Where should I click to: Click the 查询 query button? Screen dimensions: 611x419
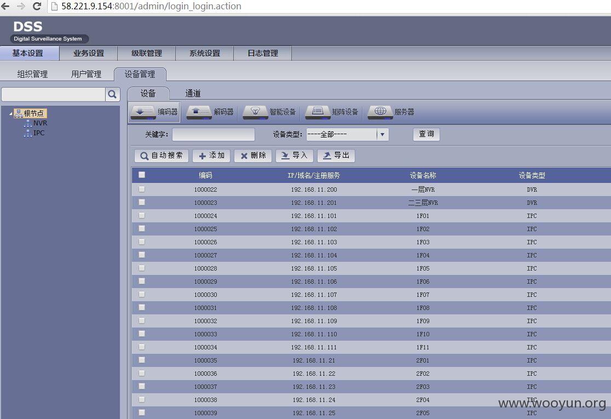click(x=426, y=134)
